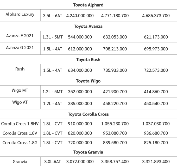Select the Alphard Luxury model name
The image size is (177, 166).
coord(20,14)
